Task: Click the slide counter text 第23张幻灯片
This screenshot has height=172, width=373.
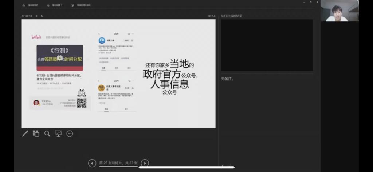Action: [118, 163]
